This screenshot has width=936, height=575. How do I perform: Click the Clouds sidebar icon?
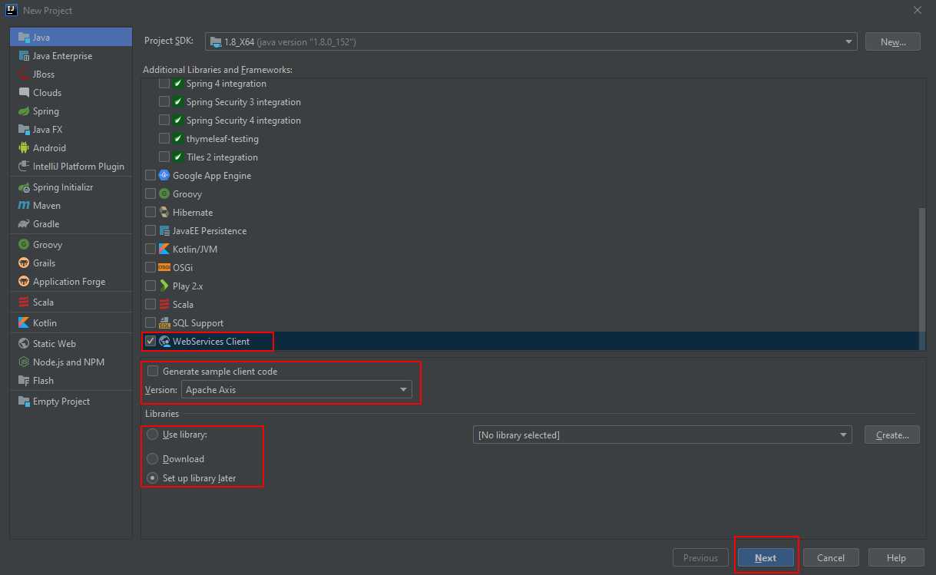coord(24,92)
